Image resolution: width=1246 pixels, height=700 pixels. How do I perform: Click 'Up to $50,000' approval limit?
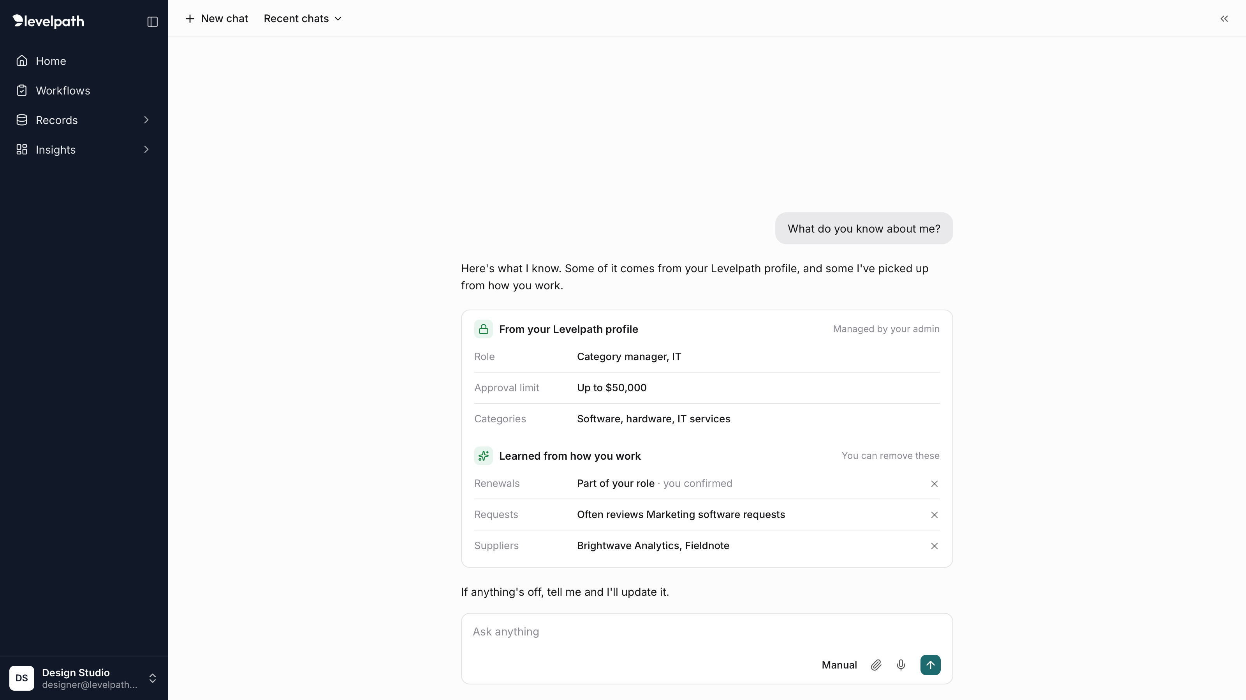[611, 387]
